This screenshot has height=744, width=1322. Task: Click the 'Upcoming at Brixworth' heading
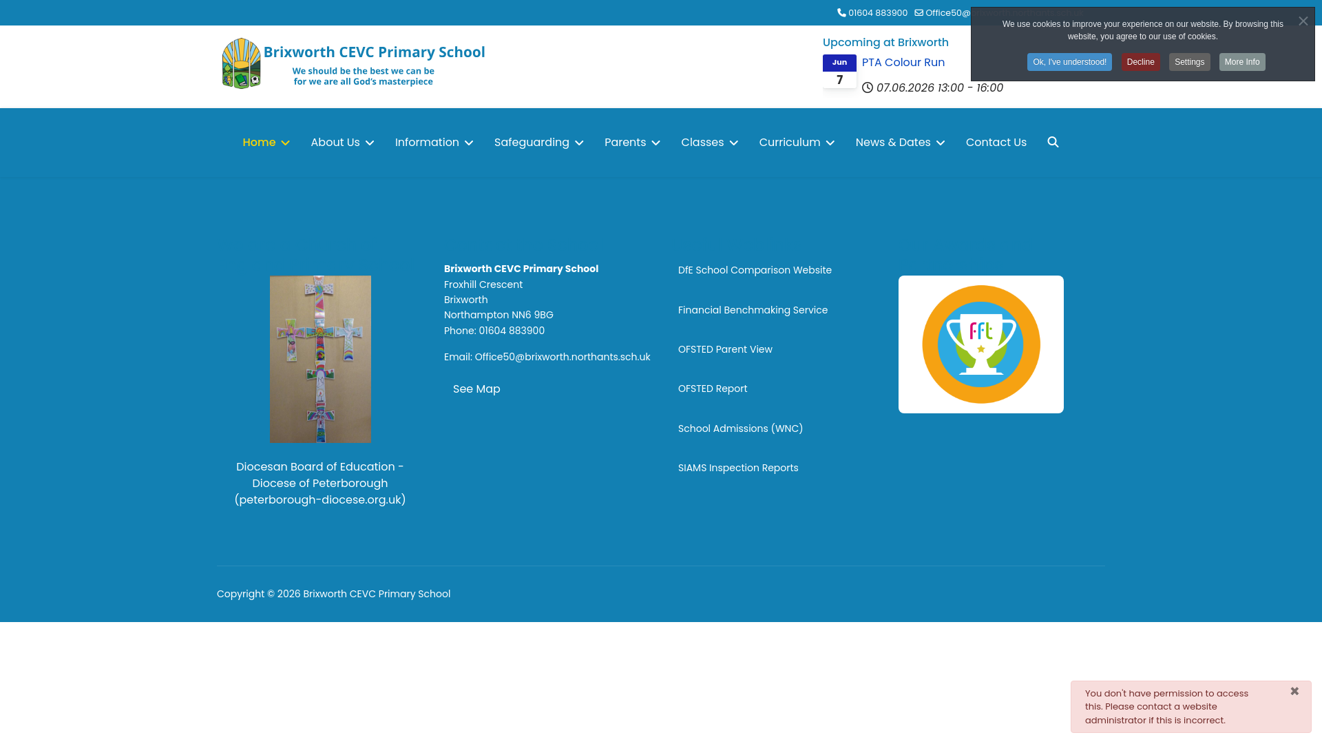(885, 42)
